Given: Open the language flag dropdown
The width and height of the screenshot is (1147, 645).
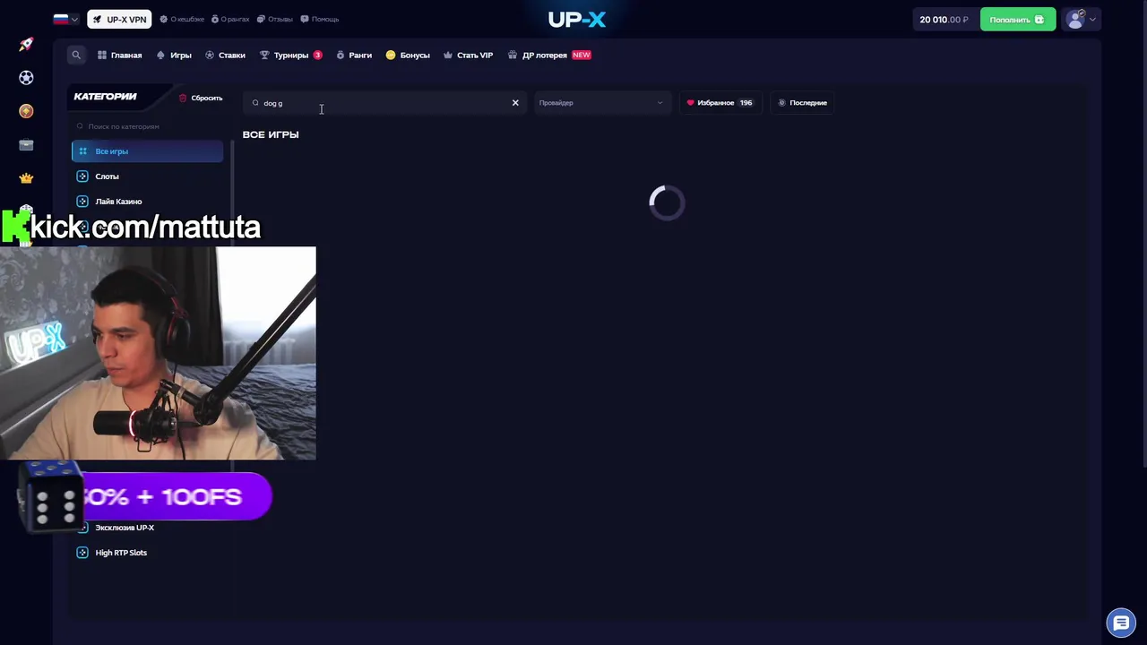Looking at the screenshot, I should (65, 19).
